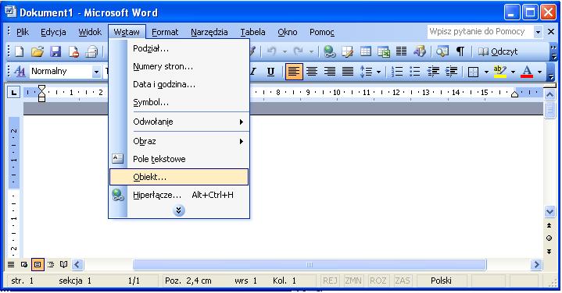The height and width of the screenshot is (293, 562).
Task: Click the Polski language status field
Action: [x=441, y=281]
